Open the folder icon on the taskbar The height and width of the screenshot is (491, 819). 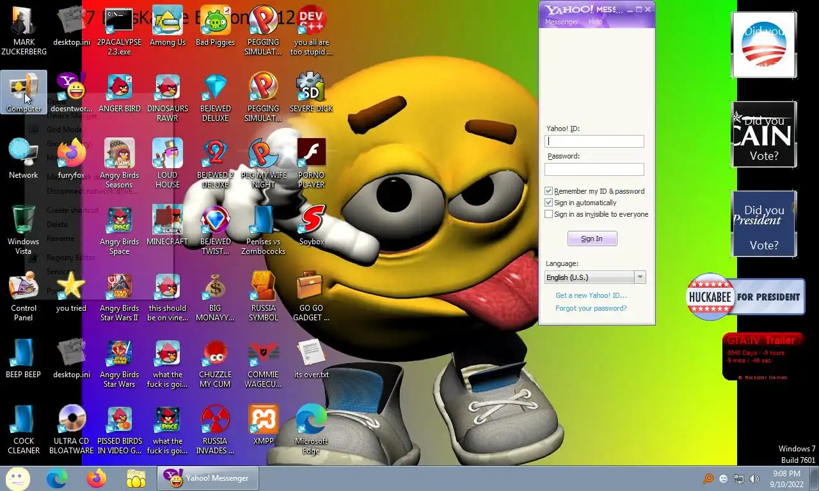(x=136, y=478)
